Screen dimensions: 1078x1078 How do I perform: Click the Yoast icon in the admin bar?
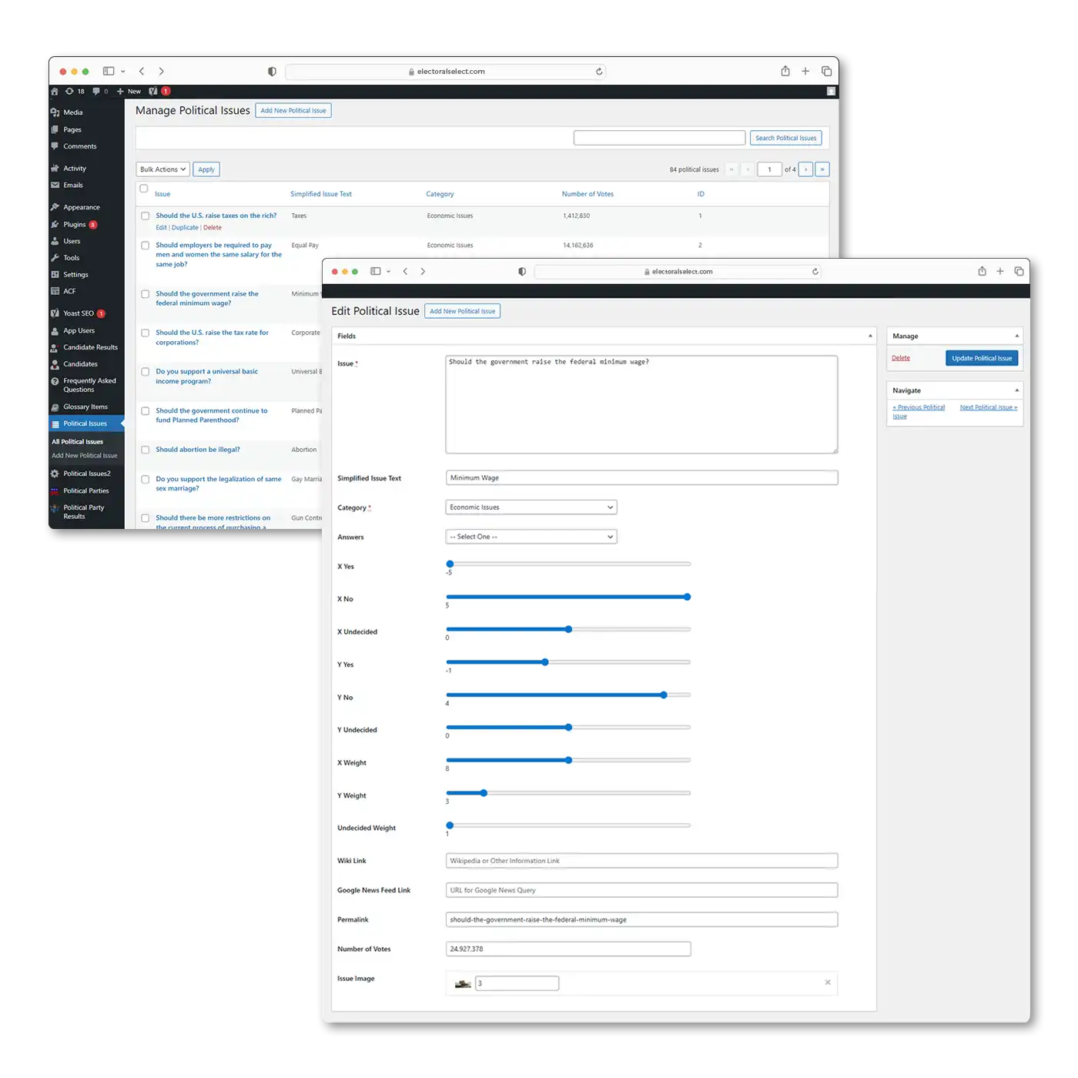152,91
